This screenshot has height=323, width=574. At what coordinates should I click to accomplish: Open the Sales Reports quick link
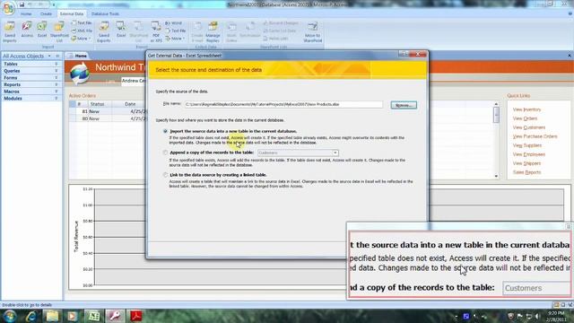click(526, 172)
